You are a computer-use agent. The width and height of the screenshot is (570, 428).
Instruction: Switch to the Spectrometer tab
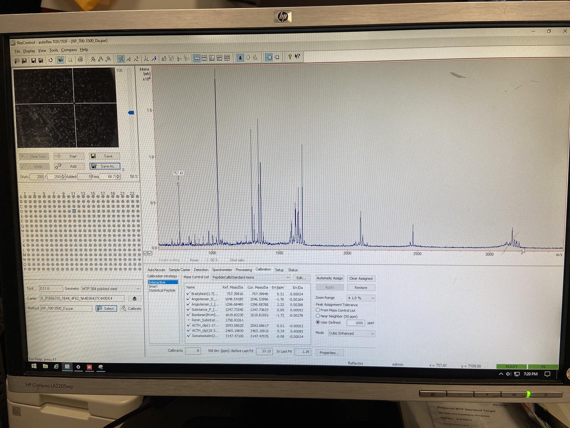(x=222, y=270)
